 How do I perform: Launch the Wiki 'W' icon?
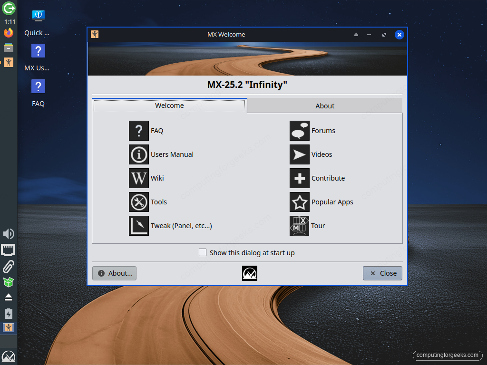(x=139, y=178)
